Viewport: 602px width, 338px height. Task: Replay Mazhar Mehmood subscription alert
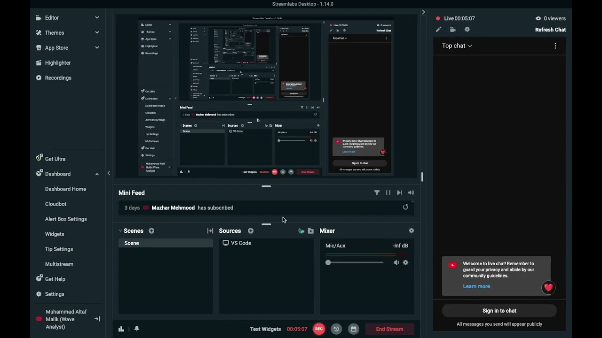tap(405, 207)
